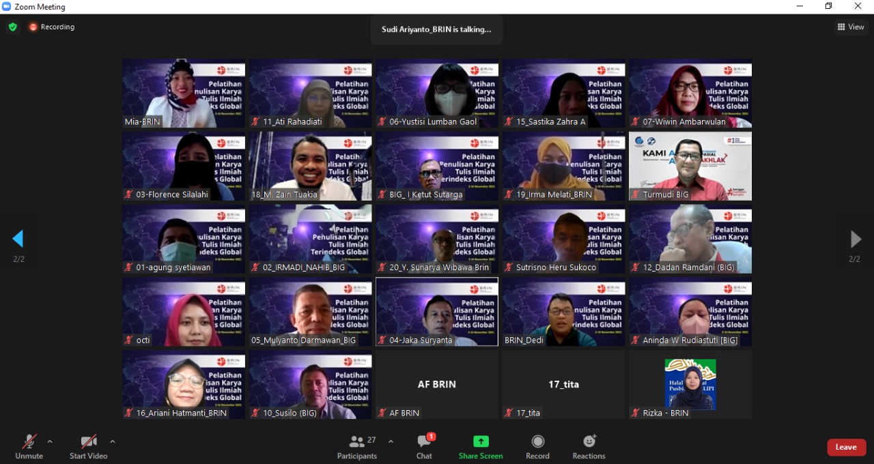
Task: Click the red Recording indicator
Action: [x=52, y=27]
